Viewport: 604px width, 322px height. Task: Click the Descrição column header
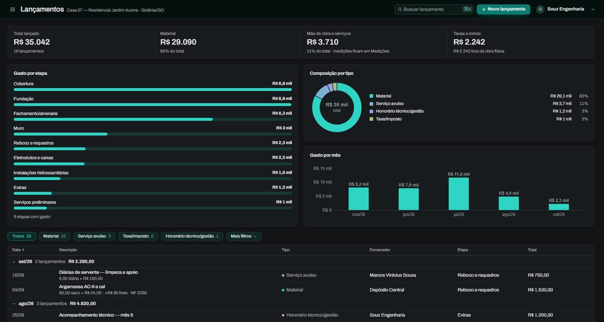[x=68, y=250]
